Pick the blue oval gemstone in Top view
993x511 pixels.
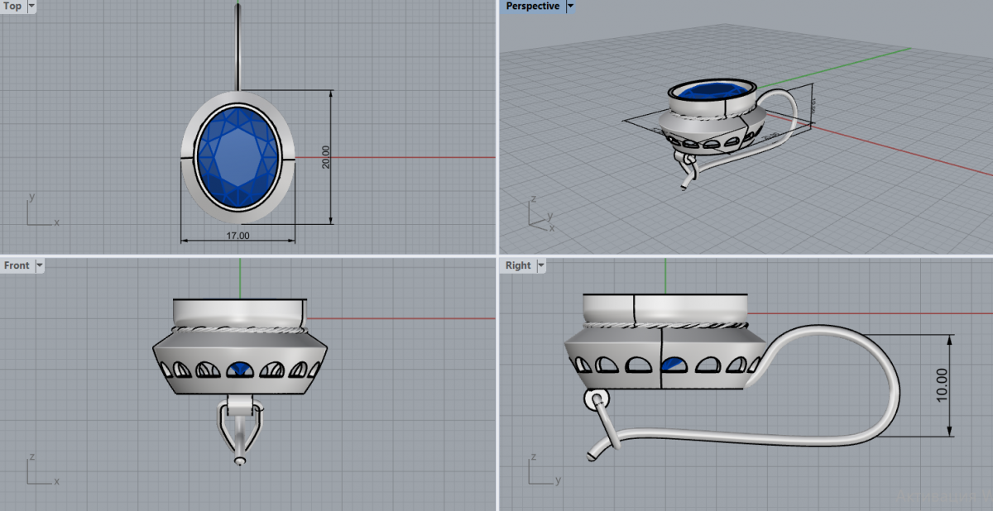coord(237,156)
